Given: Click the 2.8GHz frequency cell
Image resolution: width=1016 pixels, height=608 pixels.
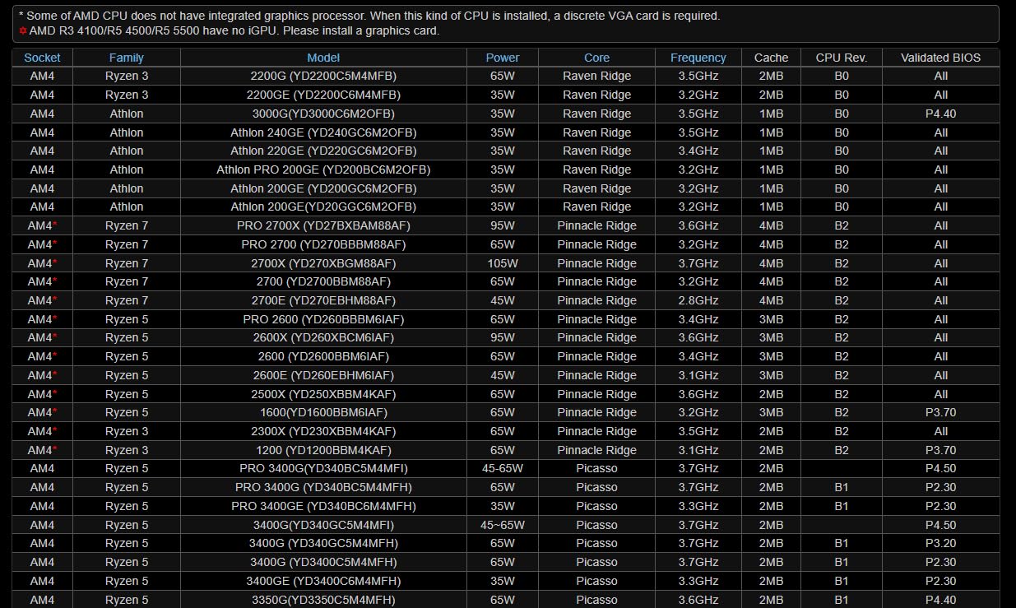Looking at the screenshot, I should 698,300.
